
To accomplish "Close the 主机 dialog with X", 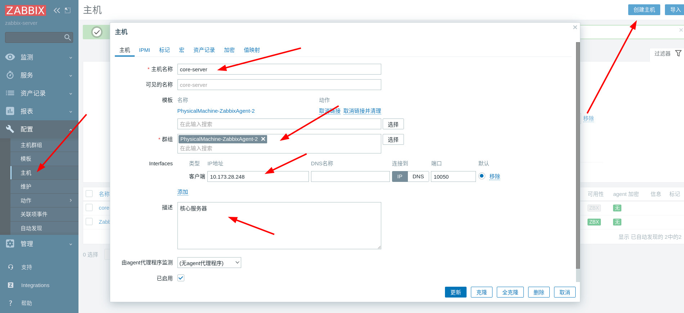I will [x=575, y=27].
